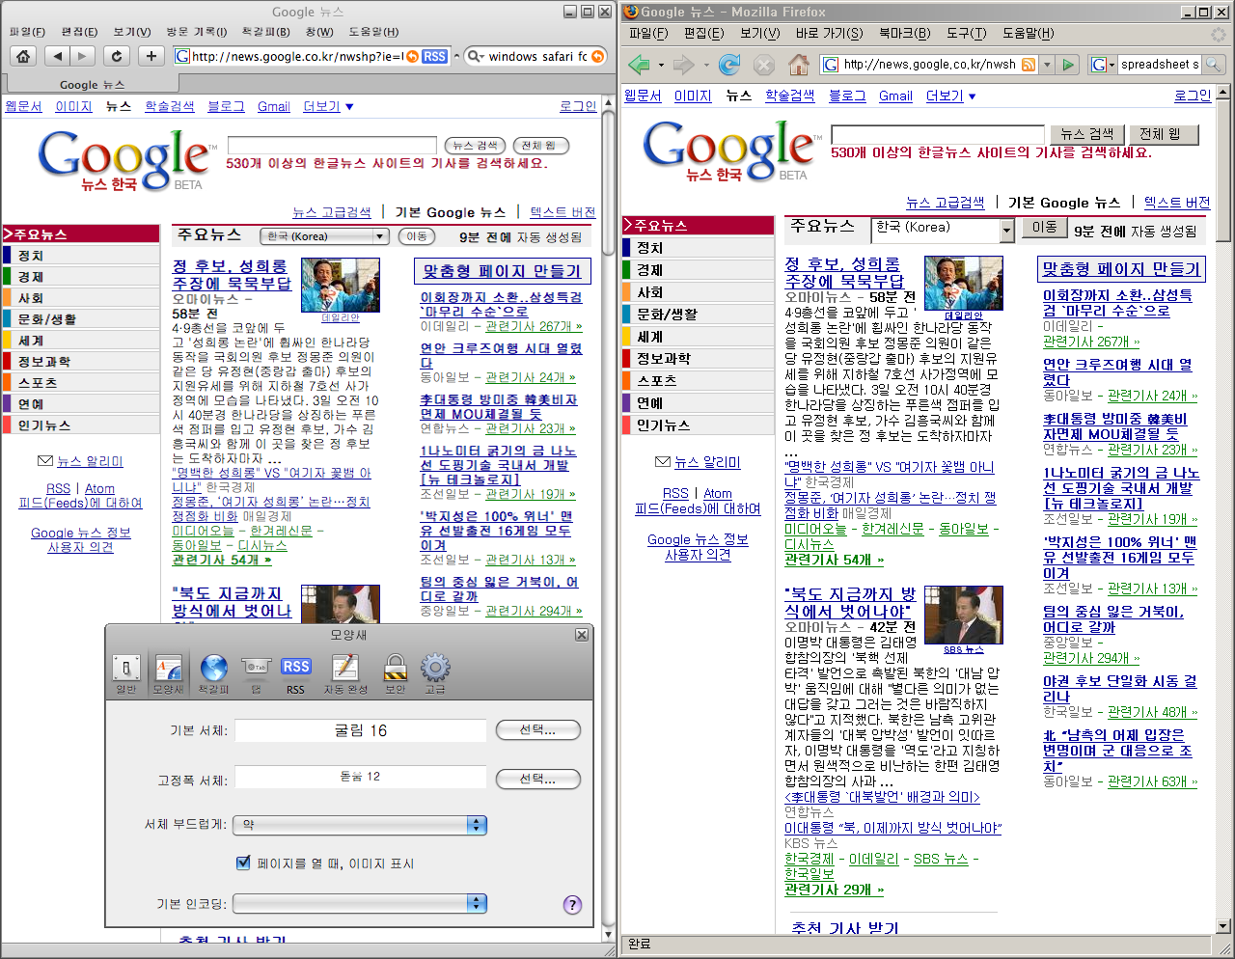Open the AutoFill (자동 완성) preferences pane

click(345, 674)
